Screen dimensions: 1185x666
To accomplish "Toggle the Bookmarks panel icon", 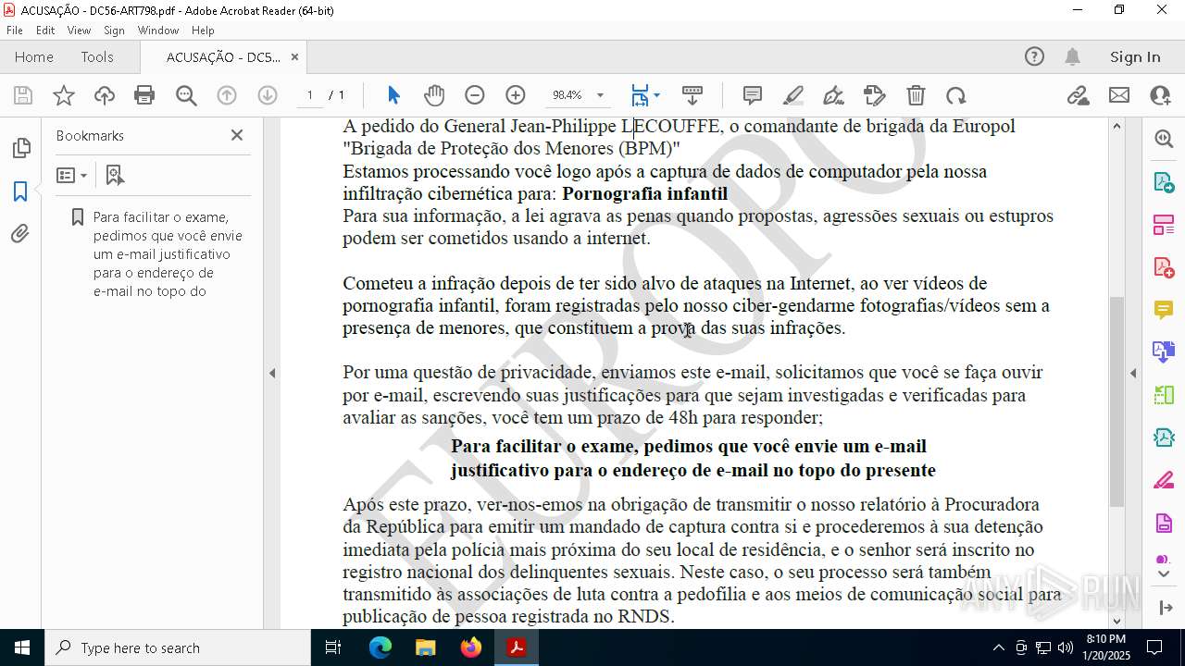I will point(20,191).
